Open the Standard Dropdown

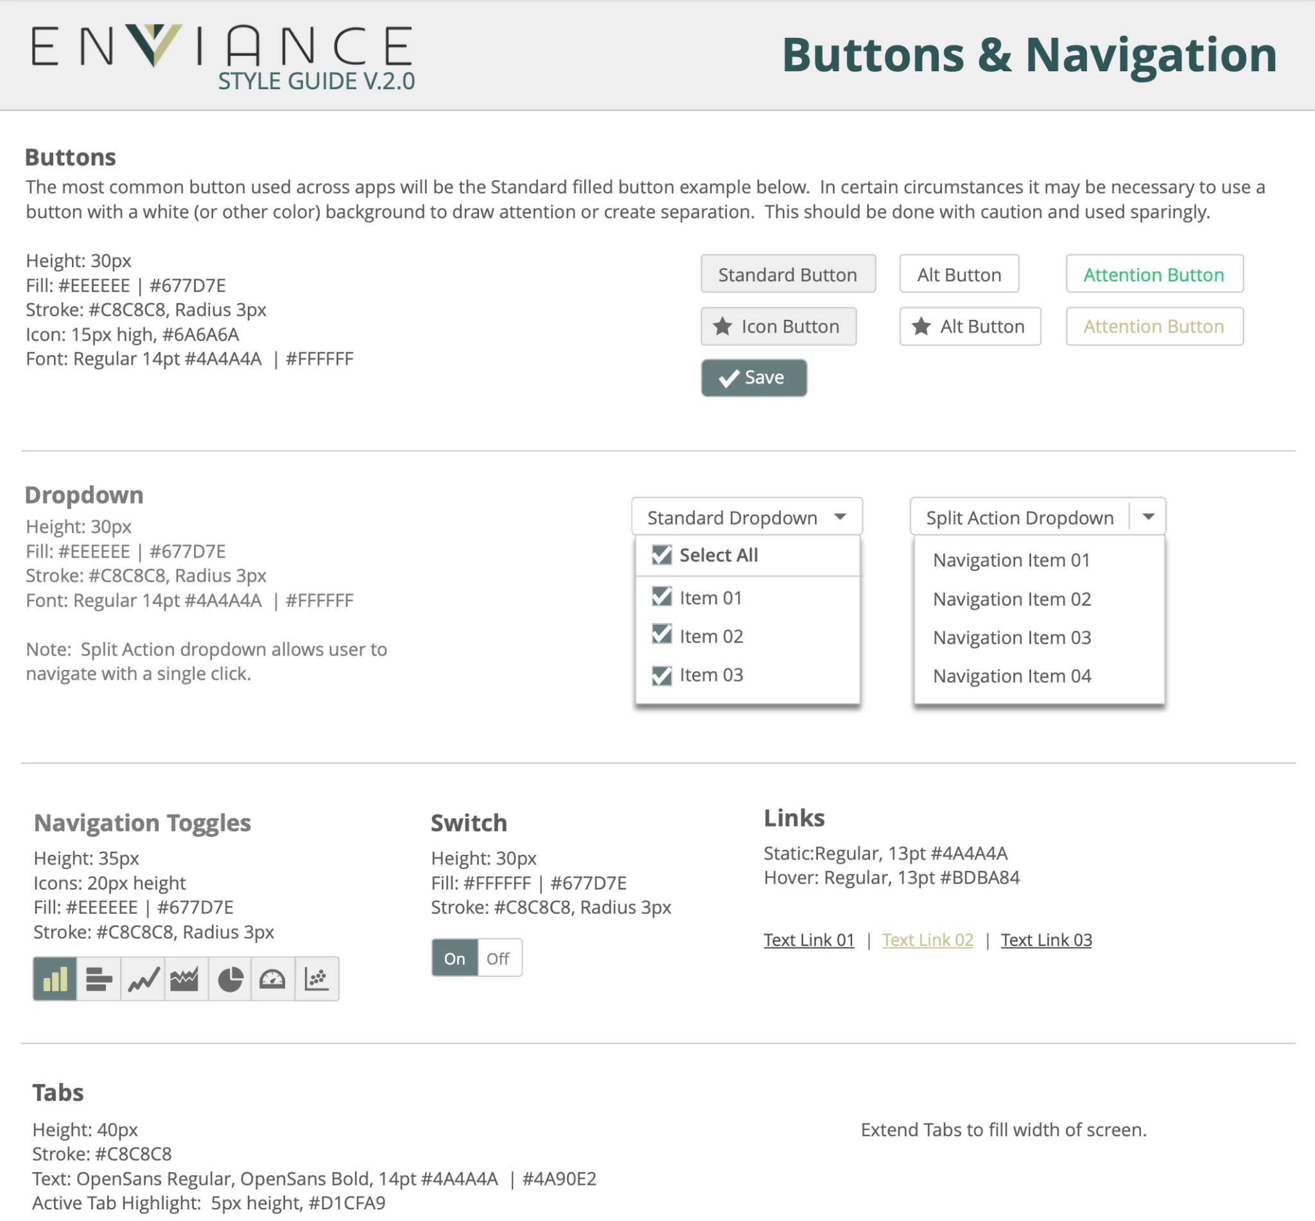pyautogui.click(x=747, y=516)
